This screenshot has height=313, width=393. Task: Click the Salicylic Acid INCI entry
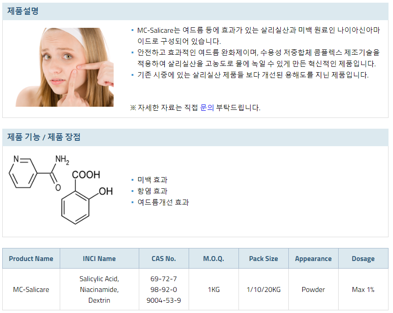99,279
